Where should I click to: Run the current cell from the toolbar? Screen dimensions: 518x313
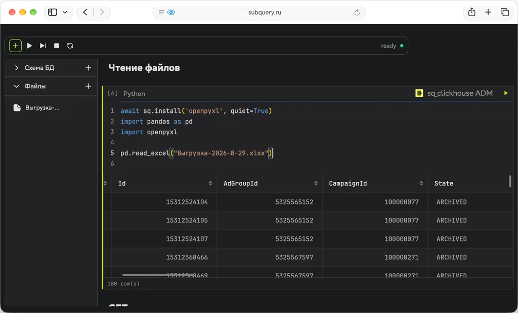point(29,46)
